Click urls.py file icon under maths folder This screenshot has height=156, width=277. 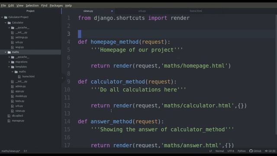(13, 106)
